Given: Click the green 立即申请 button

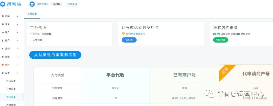Looking at the screenshot, I should [221, 40].
